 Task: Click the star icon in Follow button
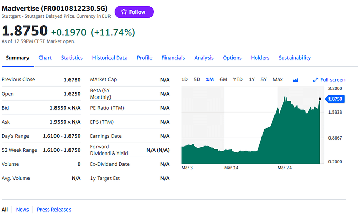[x=124, y=12]
